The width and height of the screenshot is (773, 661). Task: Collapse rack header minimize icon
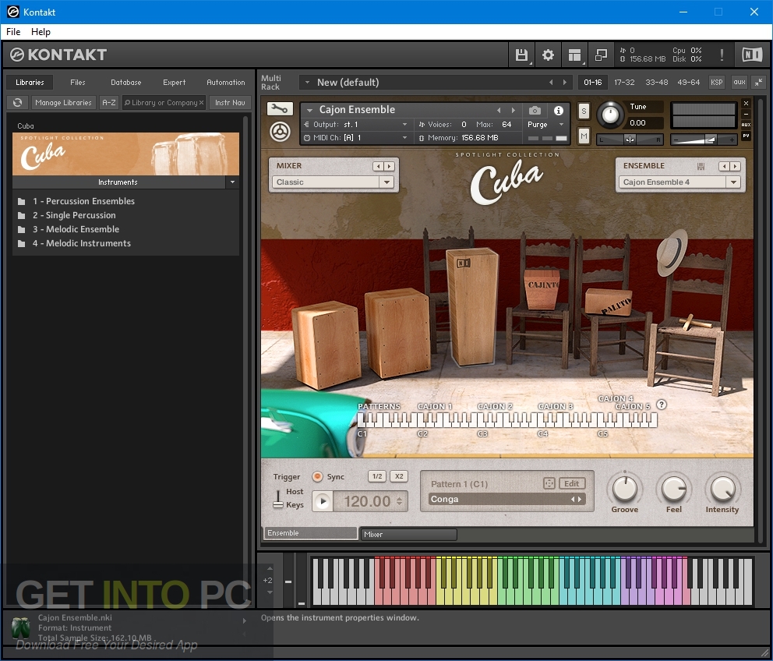pos(759,83)
